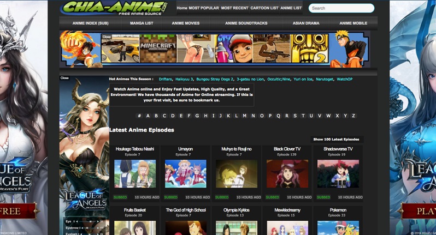Open Houkago Teibou Nisshi episode thumbnail
This screenshot has width=436, height=235.
click(x=135, y=174)
